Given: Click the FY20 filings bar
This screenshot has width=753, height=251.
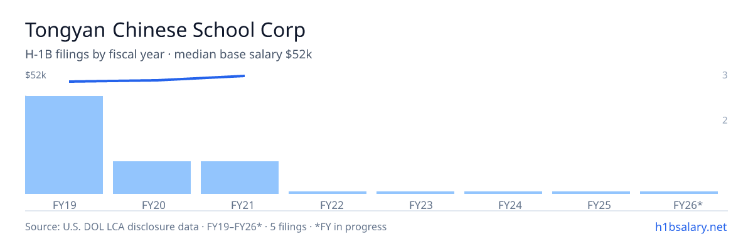Looking at the screenshot, I should (x=152, y=178).
